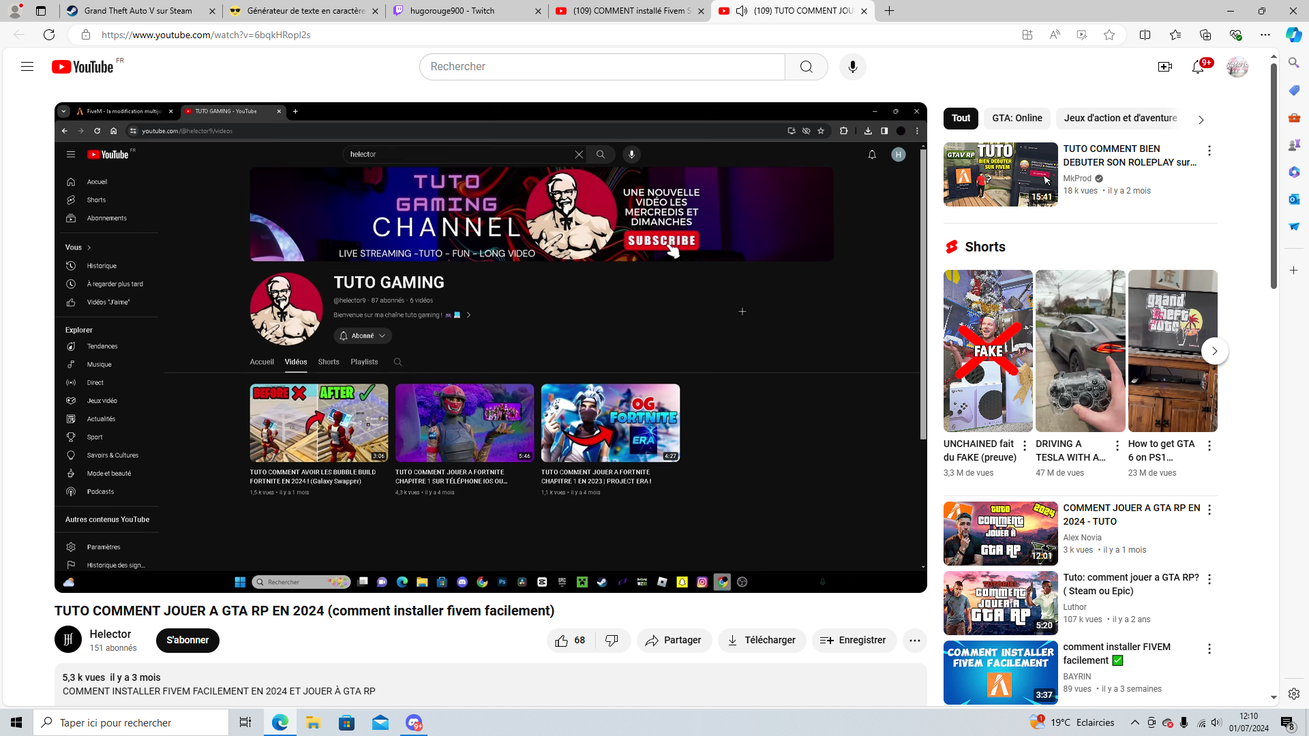1309x736 pixels.
Task: Open Edge collections
Action: click(x=1205, y=35)
